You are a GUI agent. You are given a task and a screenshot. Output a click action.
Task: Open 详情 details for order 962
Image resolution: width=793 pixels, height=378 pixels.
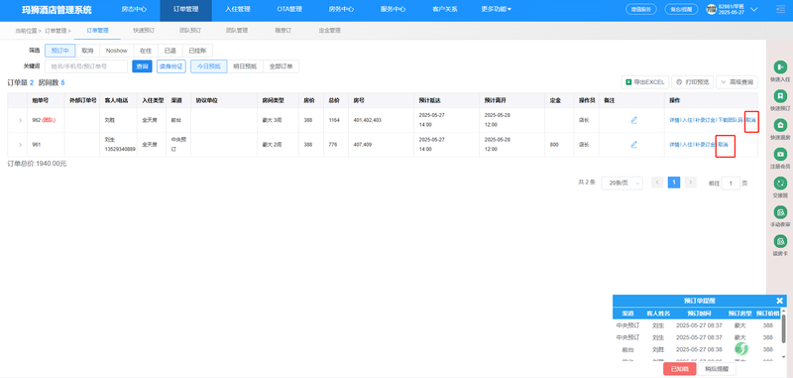pos(674,120)
